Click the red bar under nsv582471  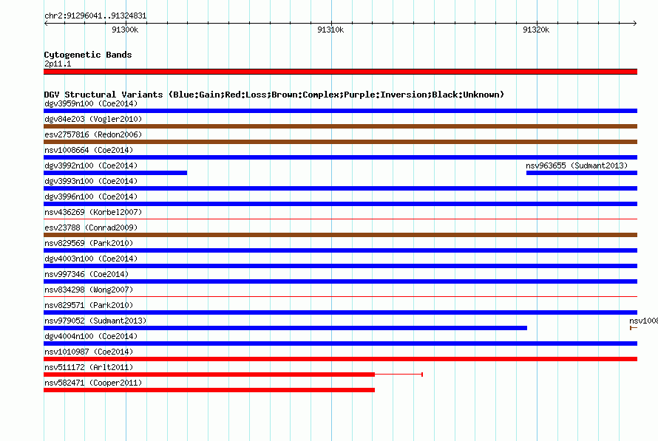click(x=209, y=390)
